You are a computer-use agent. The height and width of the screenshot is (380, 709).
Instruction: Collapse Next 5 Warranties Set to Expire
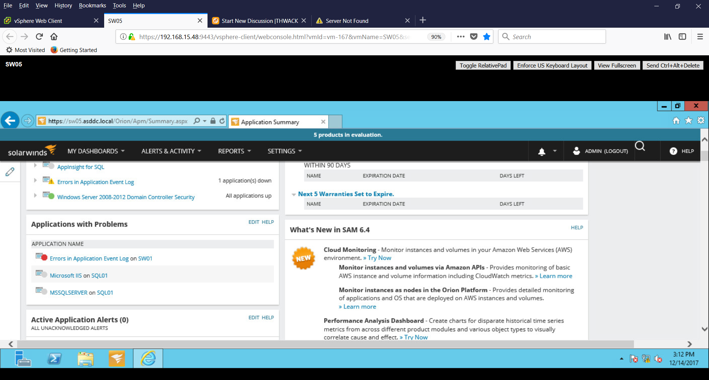tap(294, 194)
